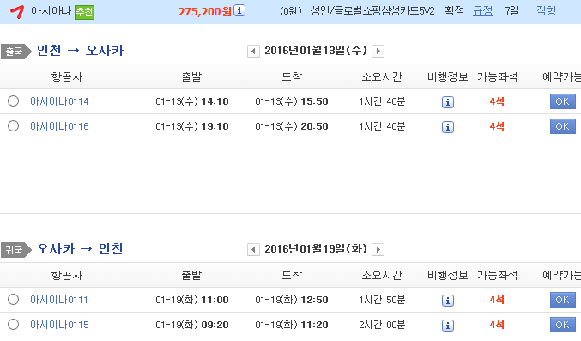Click the 직항 direct flight label
581x341 pixels.
[x=547, y=10]
